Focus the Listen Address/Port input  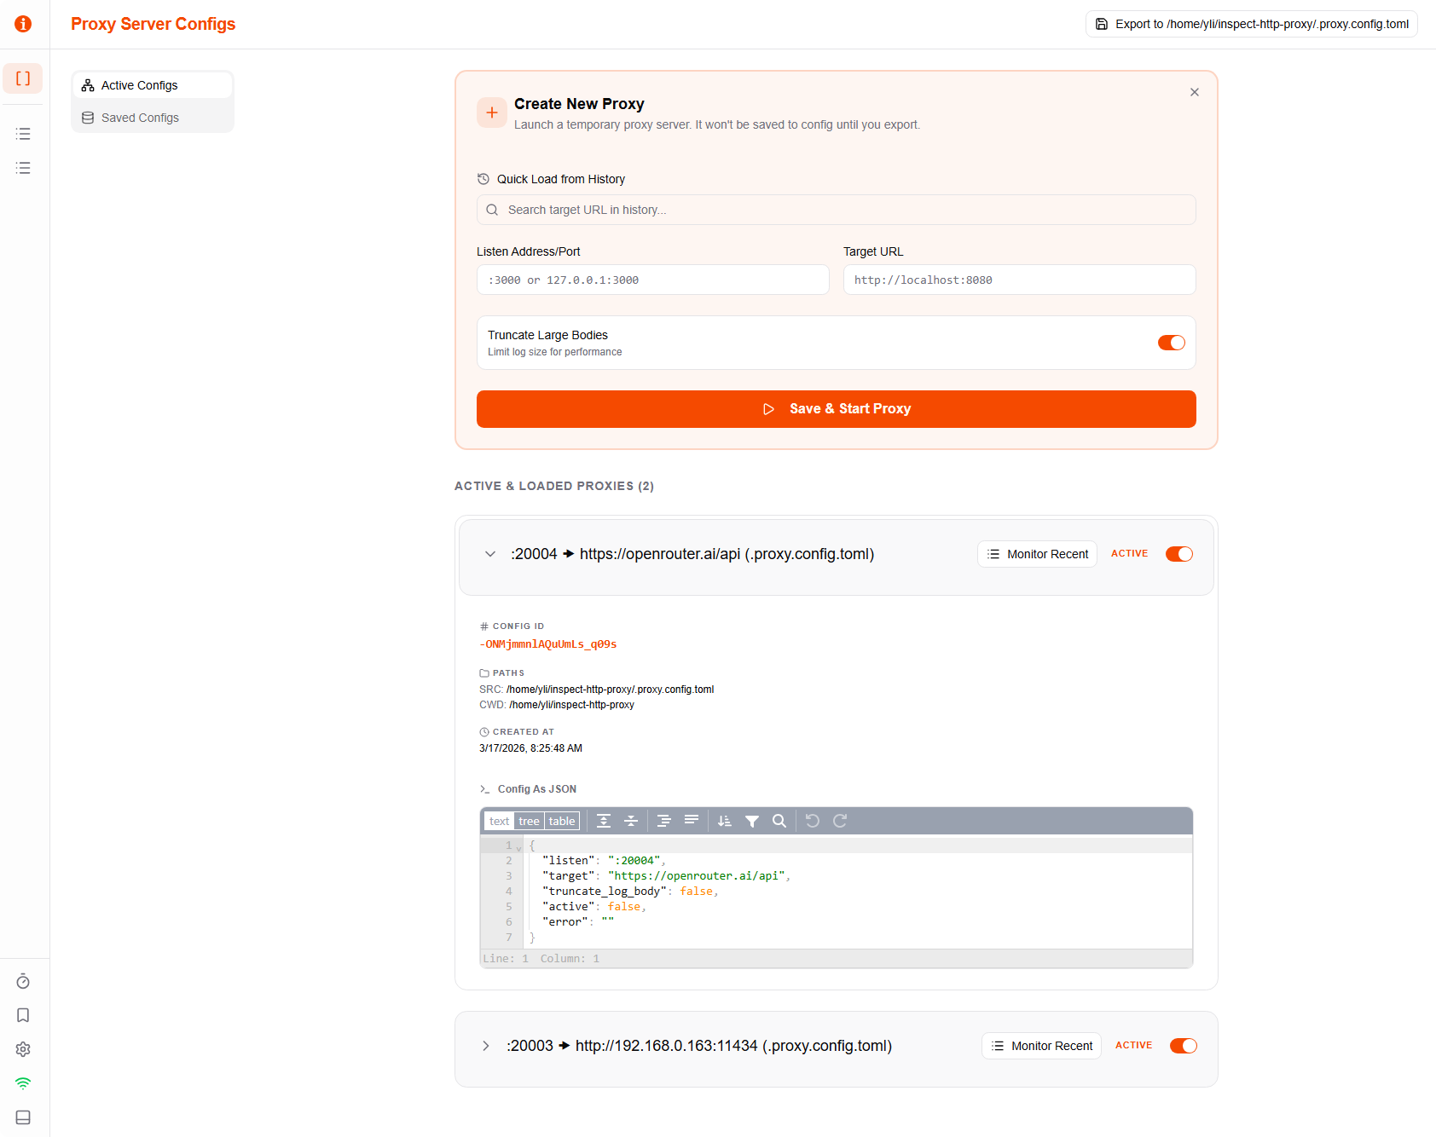tap(653, 280)
